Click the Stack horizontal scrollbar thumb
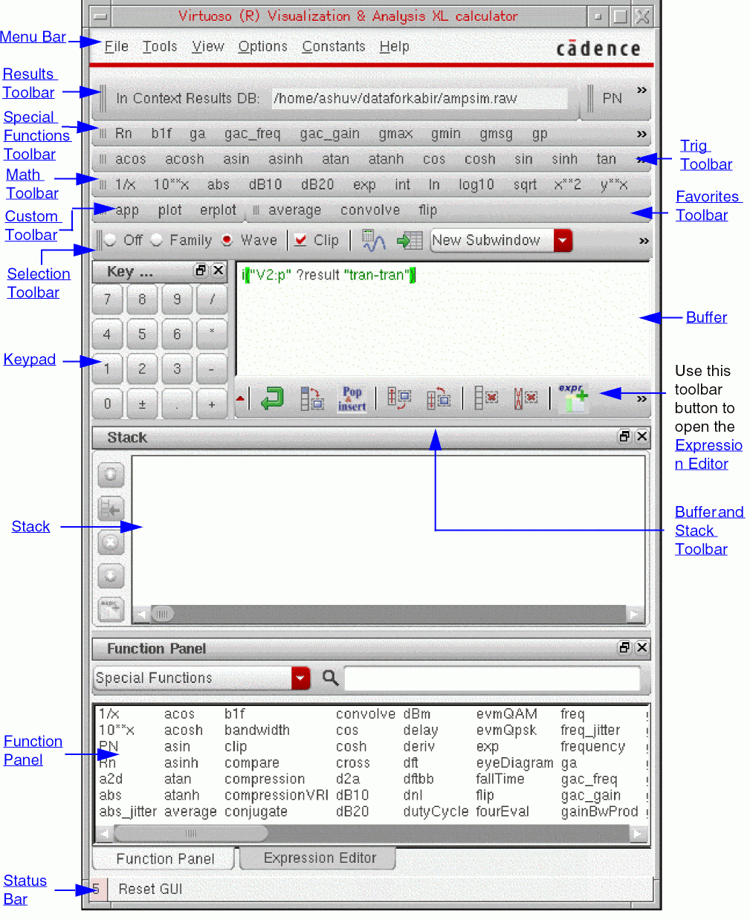 163,614
